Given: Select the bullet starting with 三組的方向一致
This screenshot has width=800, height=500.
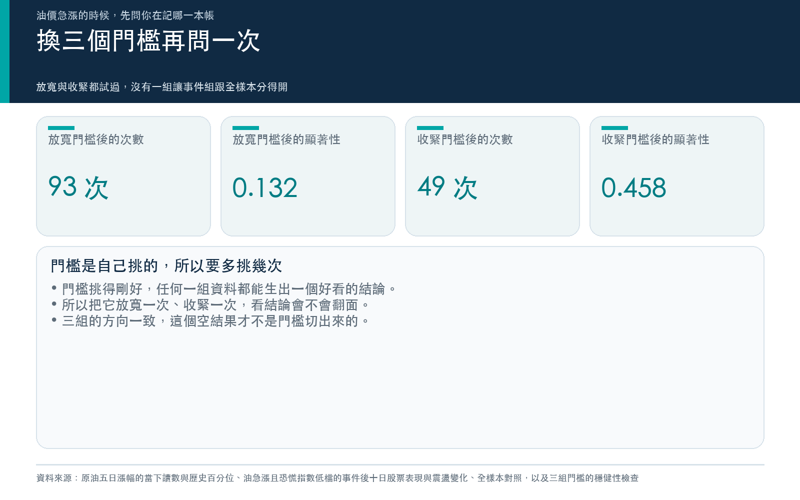Looking at the screenshot, I should coord(210,321).
